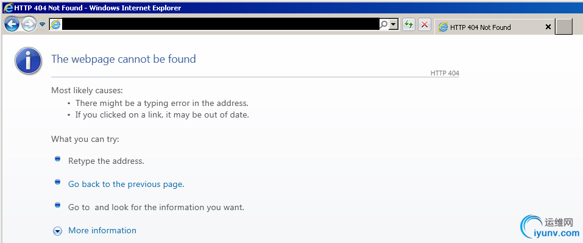
Task: Click the Internet Explorer logo in title bar
Action: point(7,7)
